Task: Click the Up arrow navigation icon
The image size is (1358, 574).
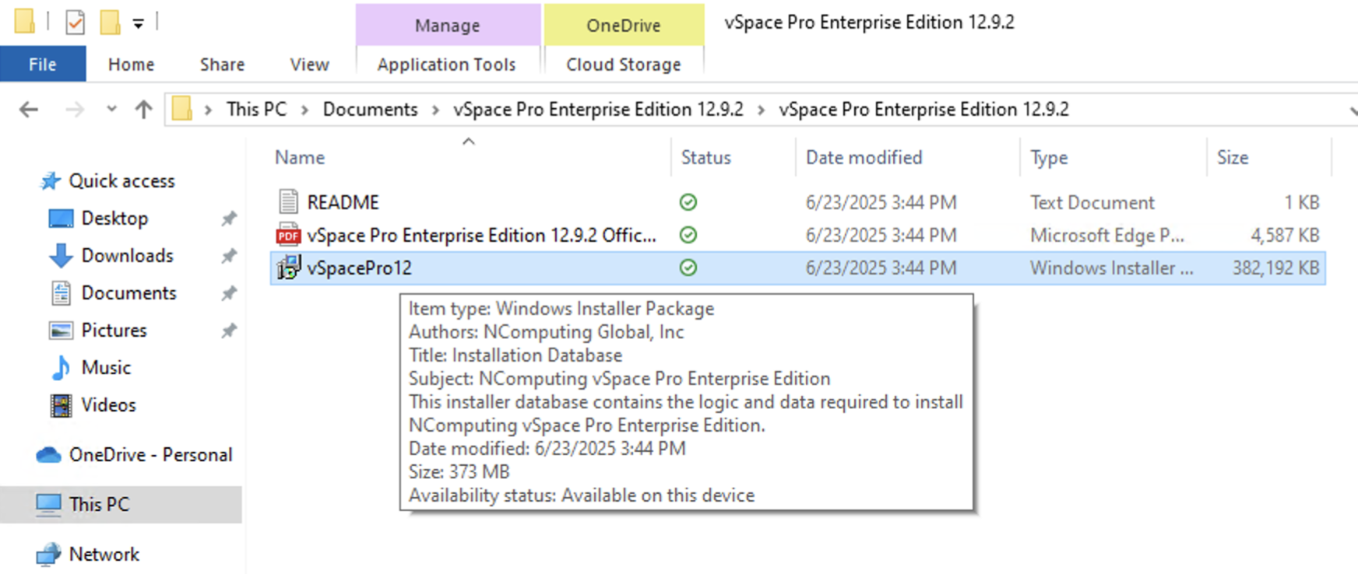Action: coord(143,110)
